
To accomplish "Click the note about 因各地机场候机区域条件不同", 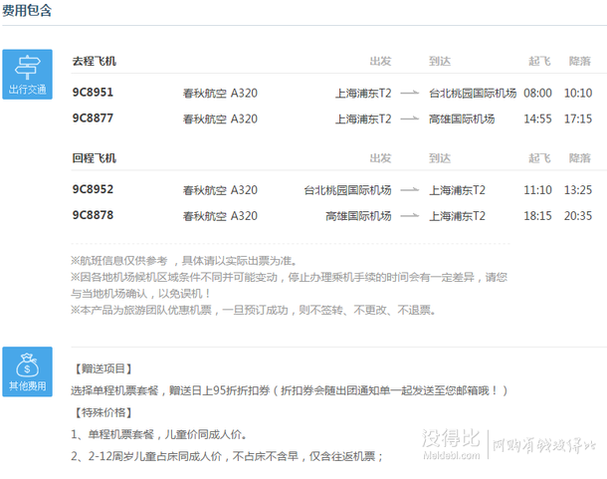I will [289, 285].
